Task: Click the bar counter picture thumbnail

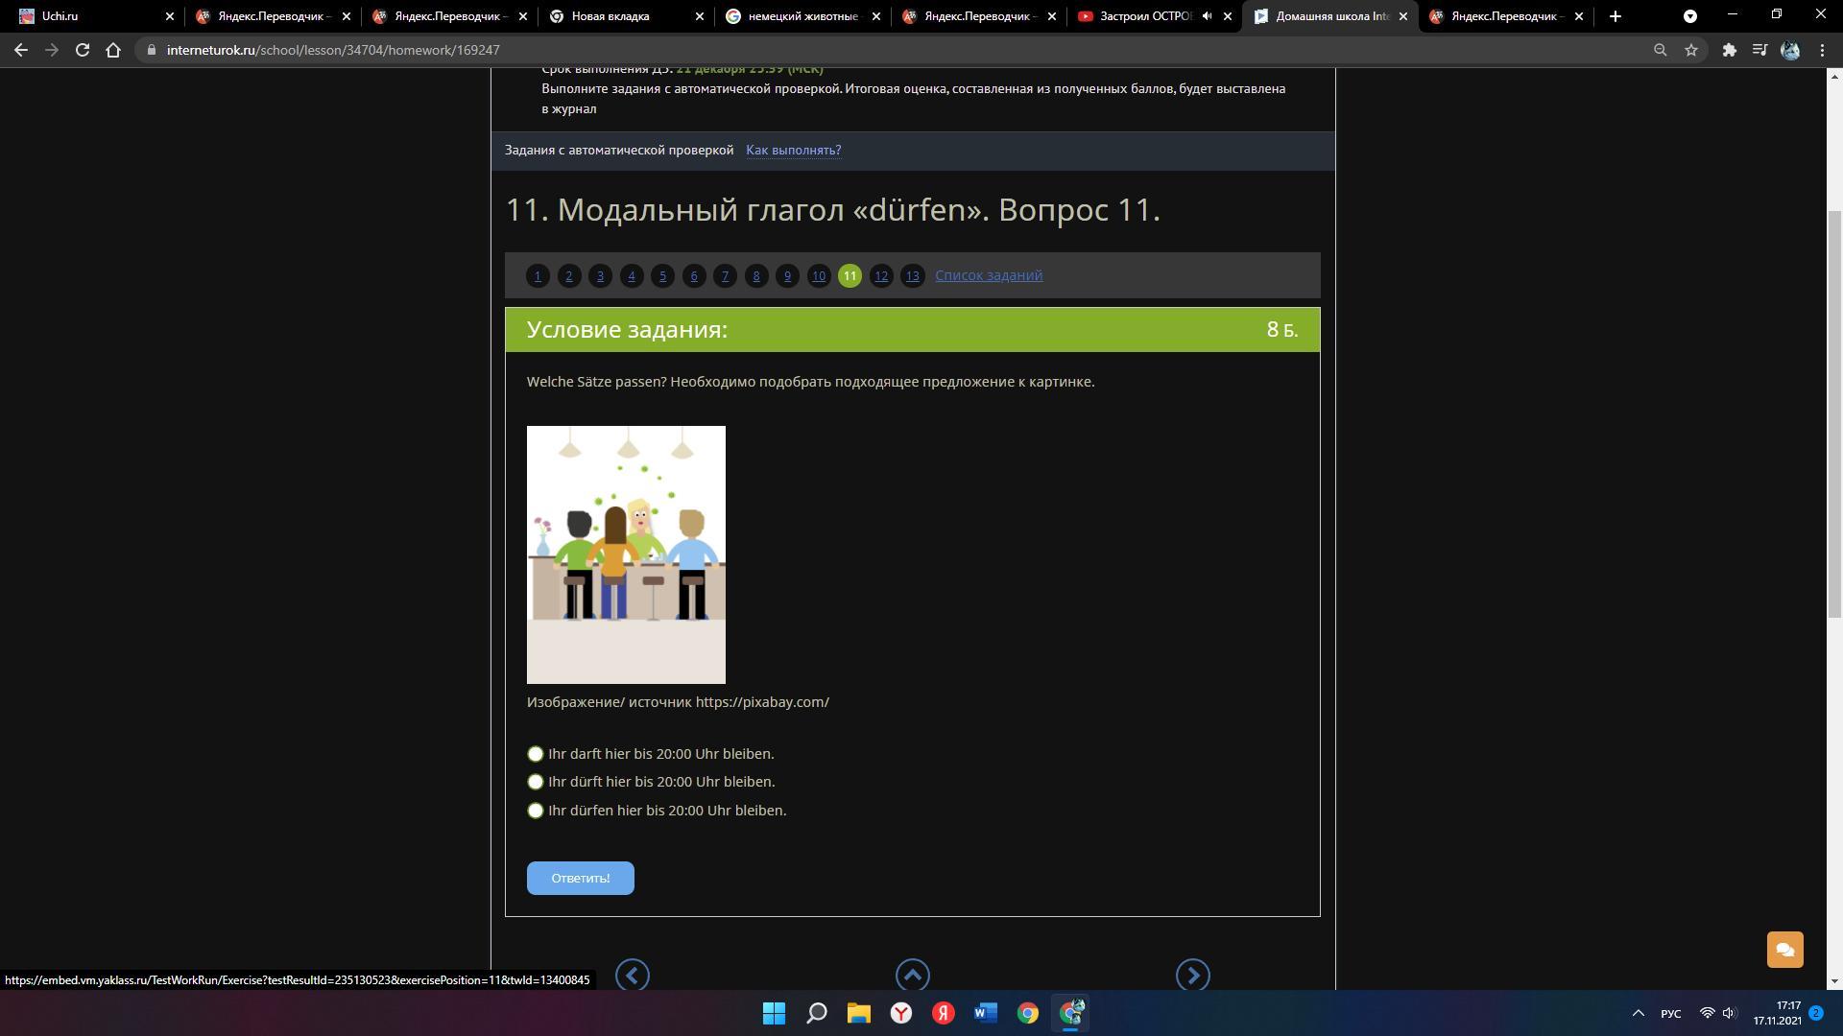Action: click(x=626, y=554)
